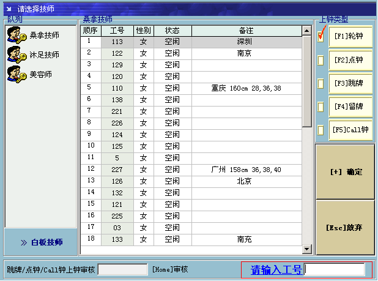The width and height of the screenshot is (378, 281).
Task: Select technician 03 row
Action: coord(191,228)
